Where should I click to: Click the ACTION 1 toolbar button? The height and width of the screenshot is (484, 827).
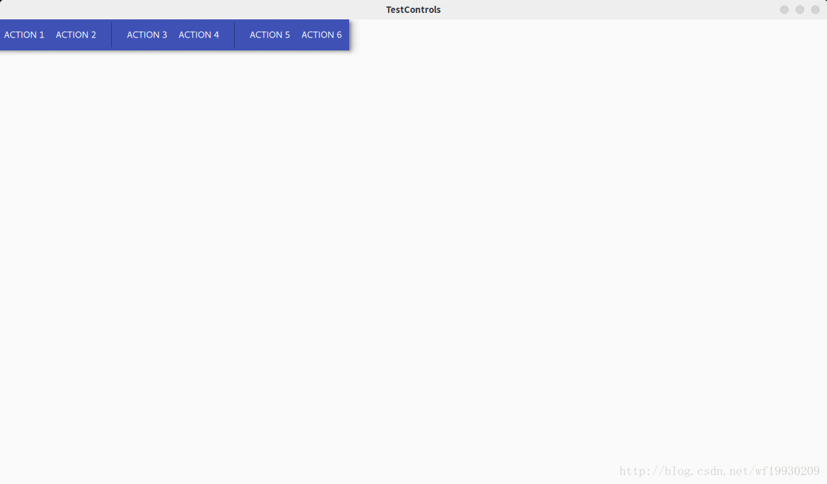click(x=25, y=35)
